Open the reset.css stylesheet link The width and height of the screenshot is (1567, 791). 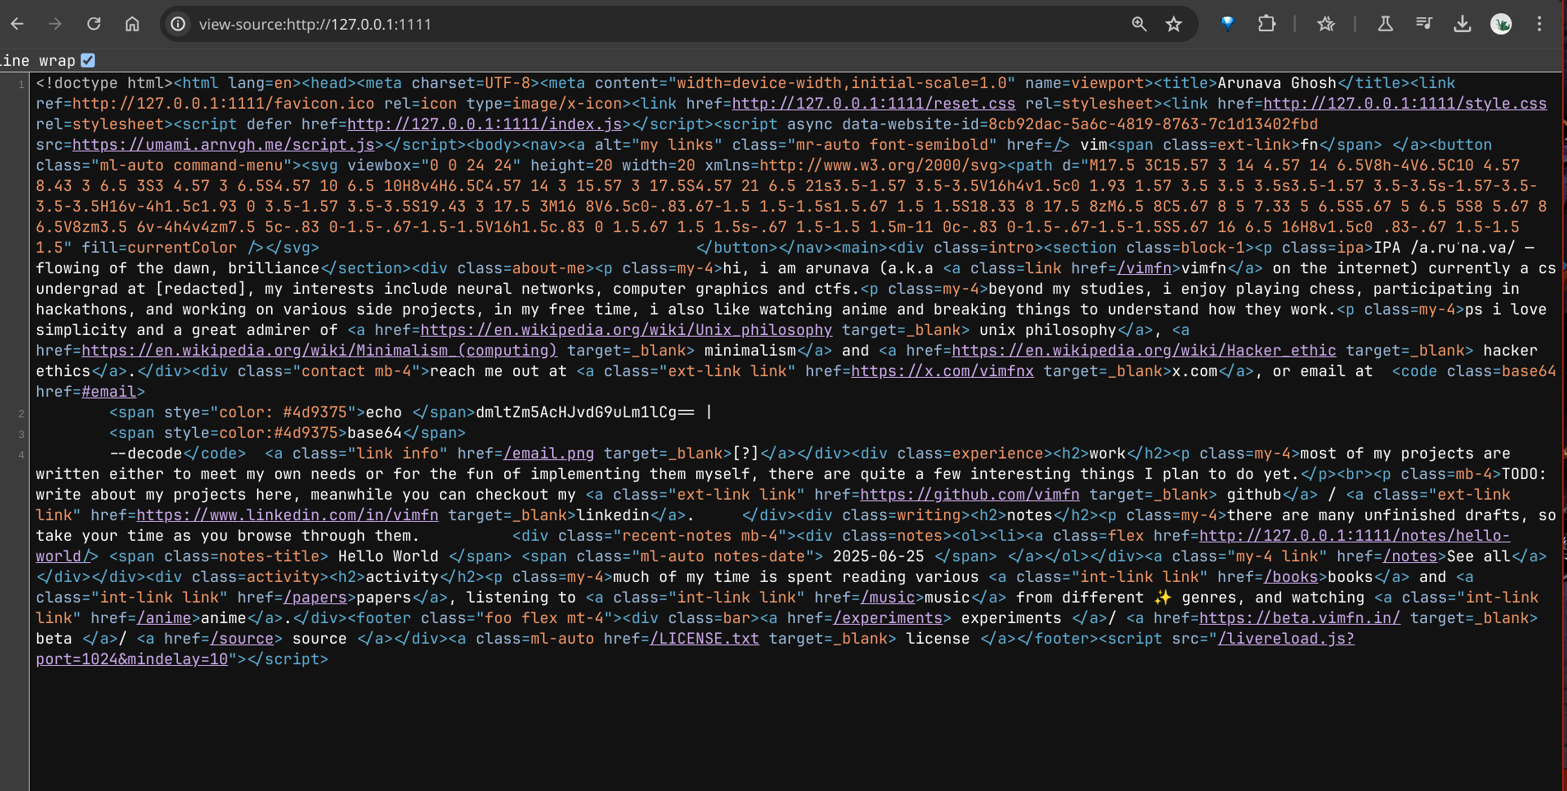pyautogui.click(x=873, y=104)
